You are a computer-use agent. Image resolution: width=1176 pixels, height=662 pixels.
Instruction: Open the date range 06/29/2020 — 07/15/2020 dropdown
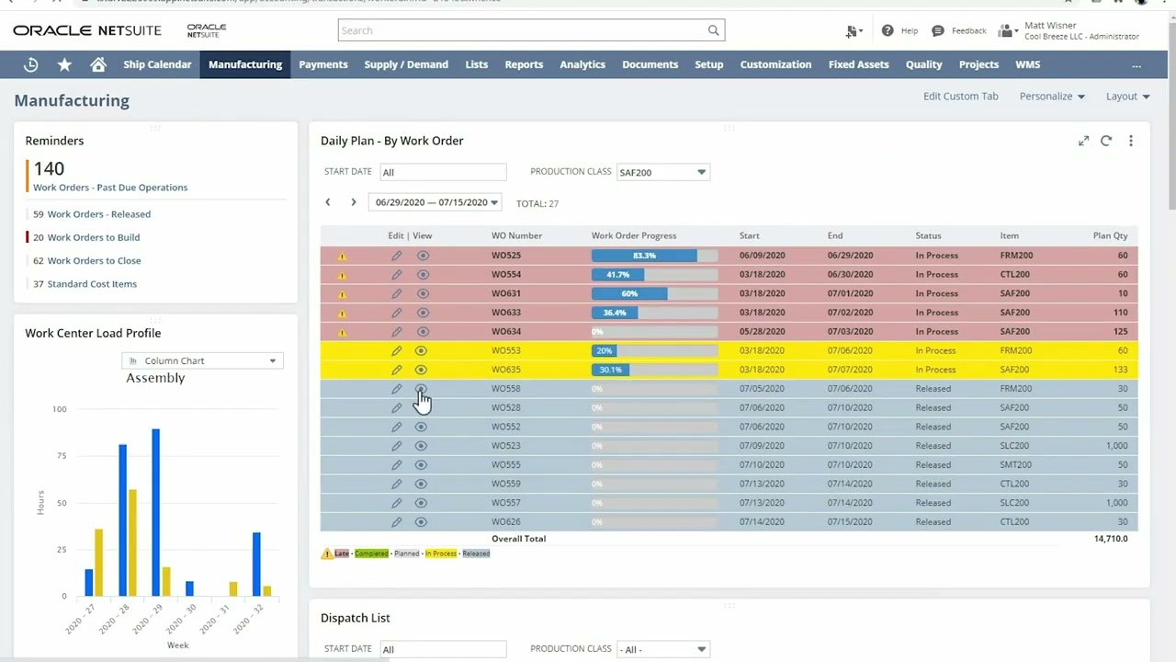click(435, 202)
